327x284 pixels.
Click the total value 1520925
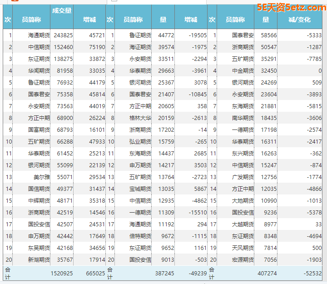coord(61,273)
